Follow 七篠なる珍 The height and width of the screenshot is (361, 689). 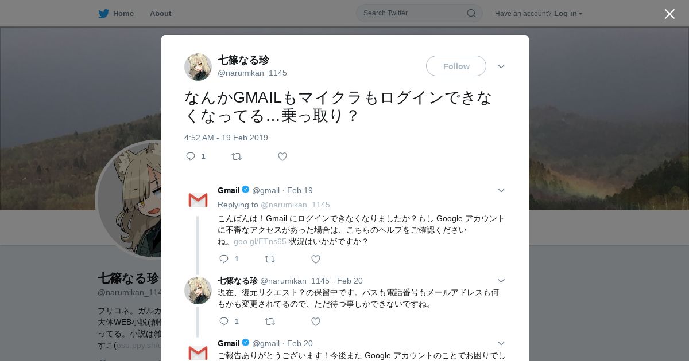point(456,66)
